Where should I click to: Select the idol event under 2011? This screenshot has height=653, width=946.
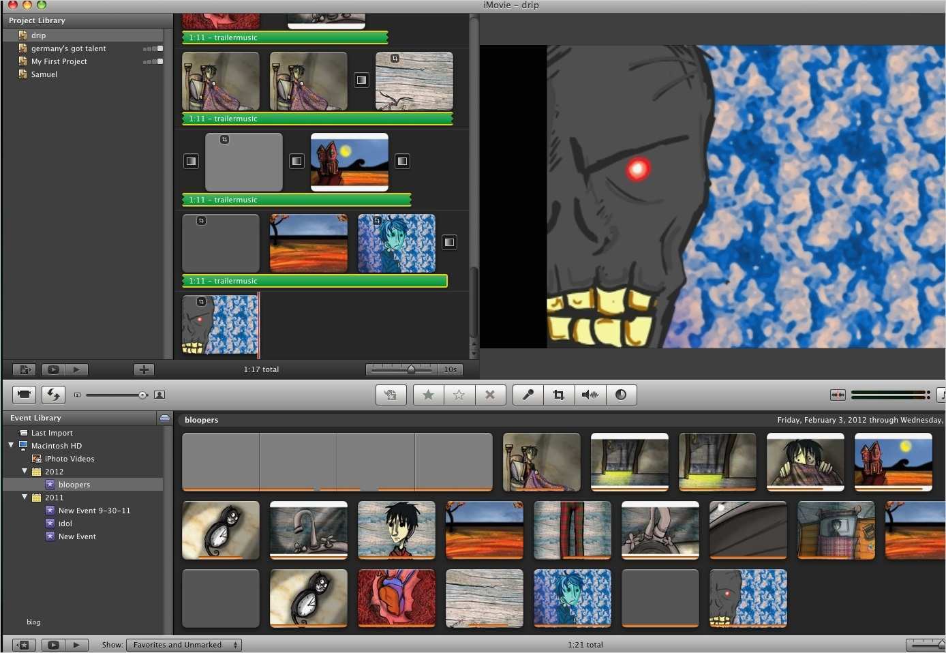click(x=65, y=523)
